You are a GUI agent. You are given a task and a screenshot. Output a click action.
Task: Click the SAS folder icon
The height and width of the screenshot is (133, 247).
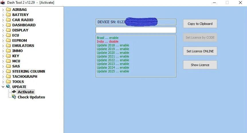pos(8,66)
